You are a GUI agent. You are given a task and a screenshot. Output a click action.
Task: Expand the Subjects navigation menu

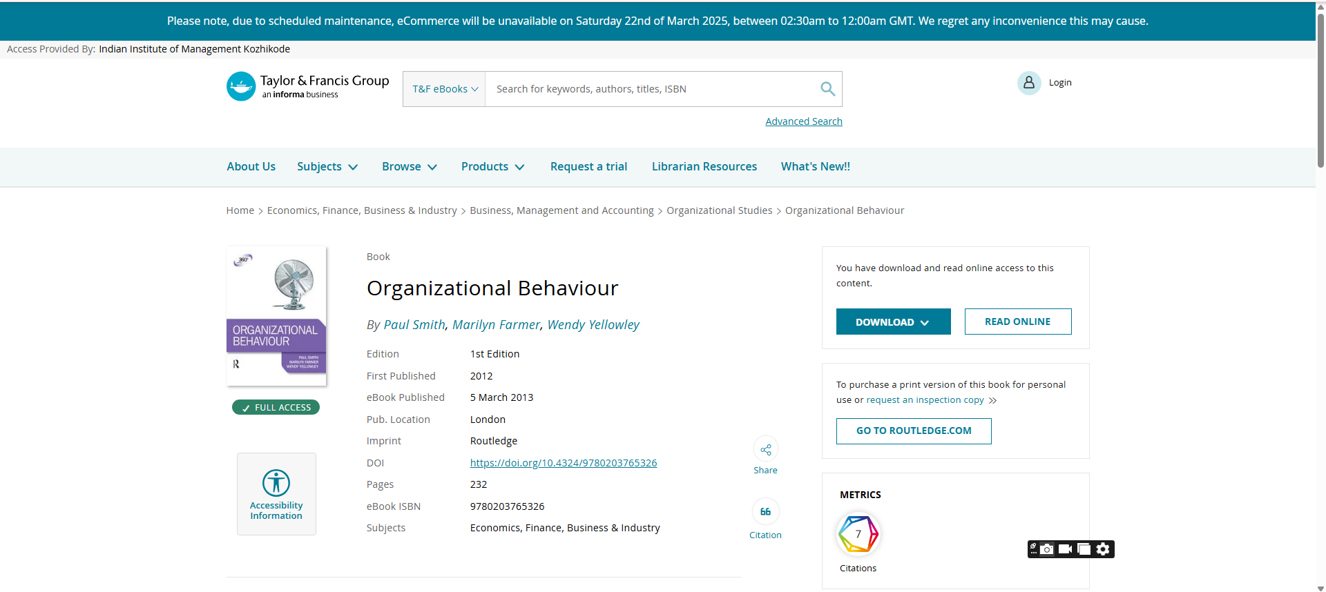(x=327, y=167)
